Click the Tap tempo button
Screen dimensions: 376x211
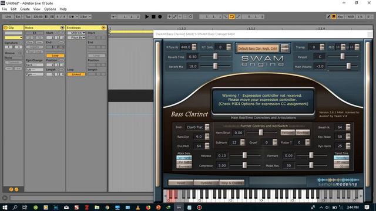28,17
